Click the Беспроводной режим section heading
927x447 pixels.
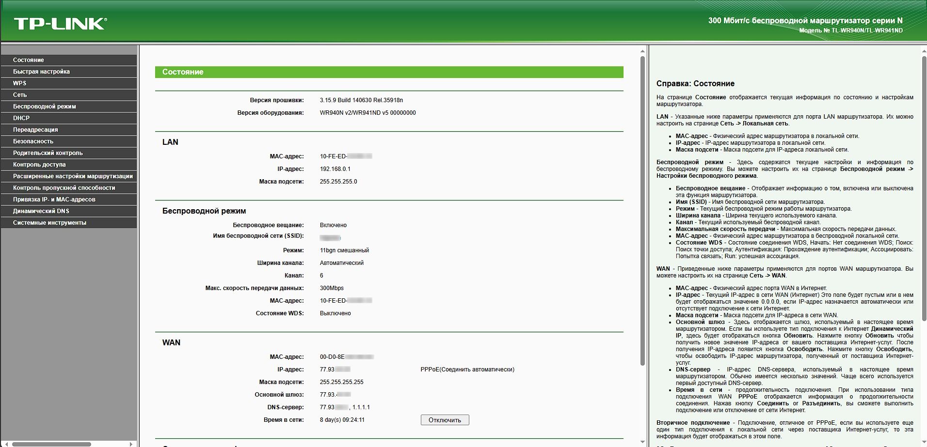click(x=204, y=211)
